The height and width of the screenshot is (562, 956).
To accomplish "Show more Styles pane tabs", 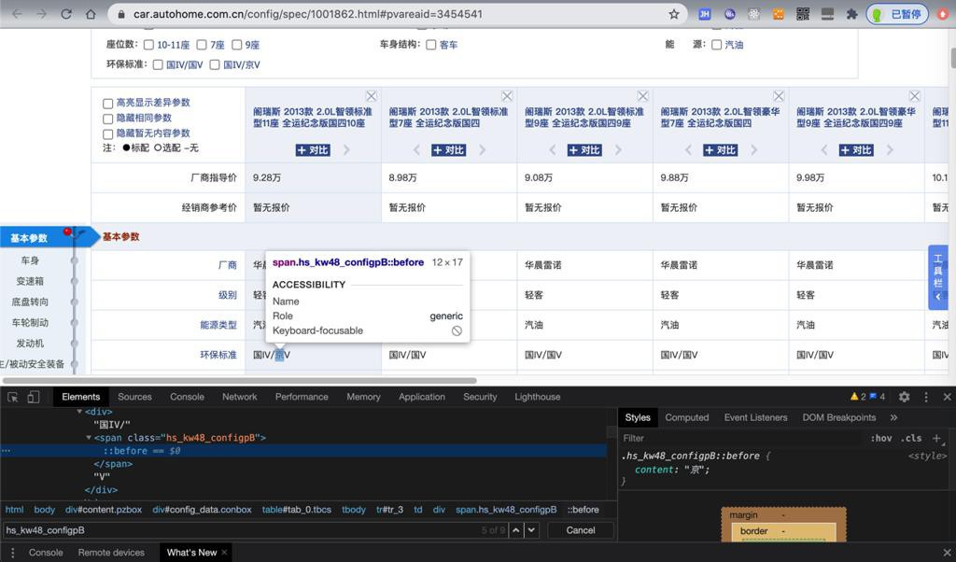I will [893, 417].
